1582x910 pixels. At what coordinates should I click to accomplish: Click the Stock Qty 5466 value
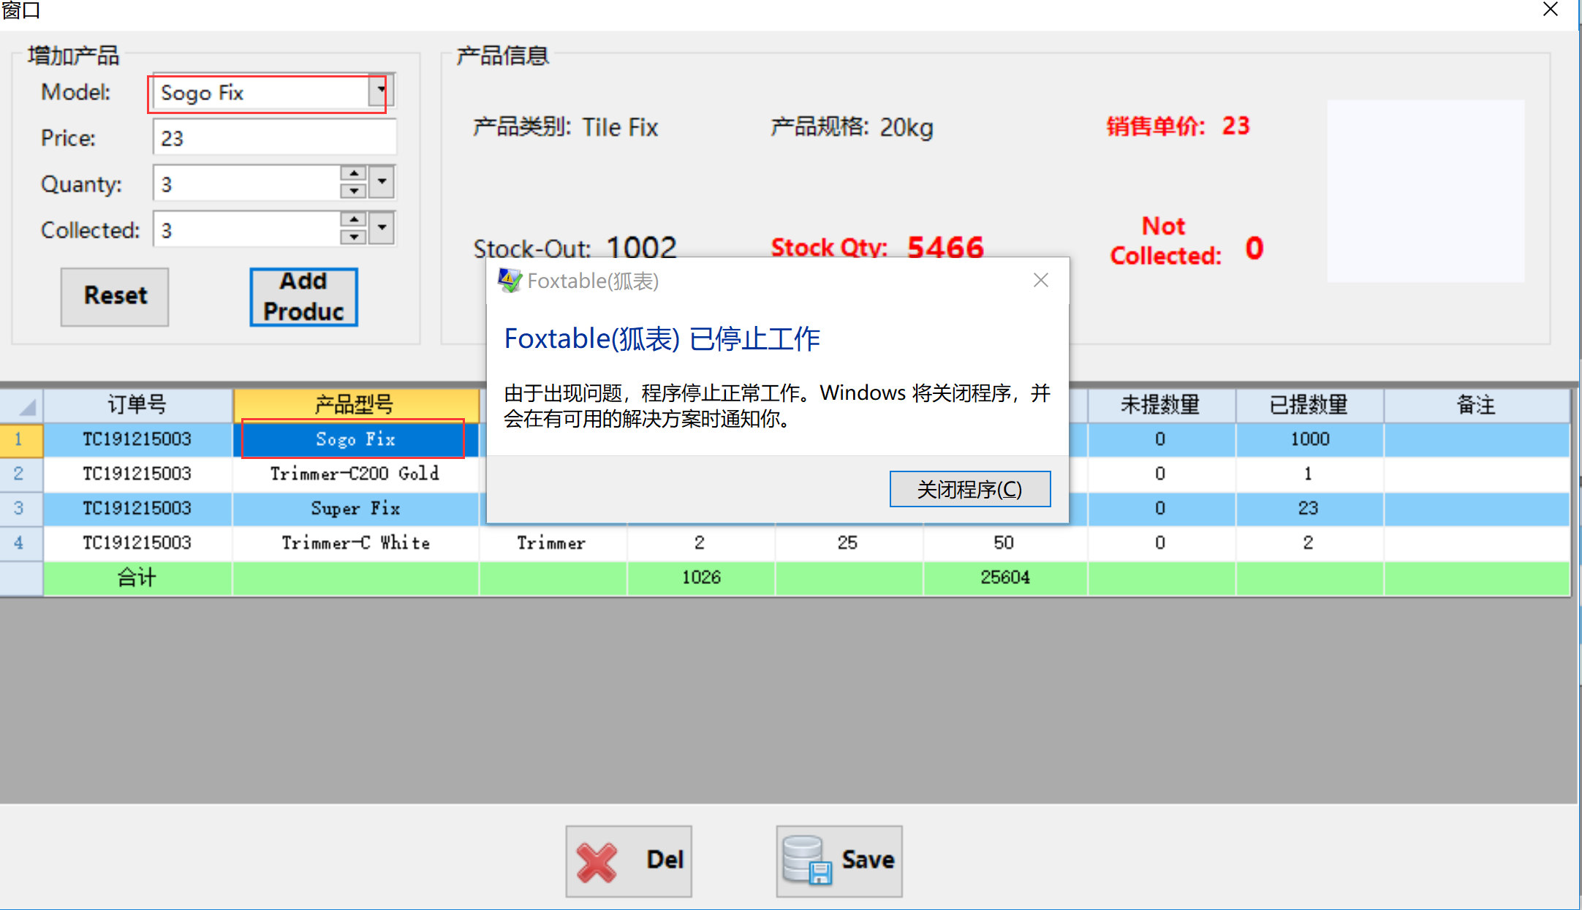pos(945,248)
